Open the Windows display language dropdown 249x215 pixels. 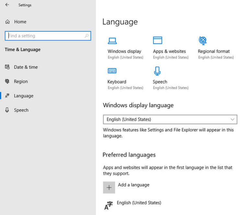(x=170, y=119)
